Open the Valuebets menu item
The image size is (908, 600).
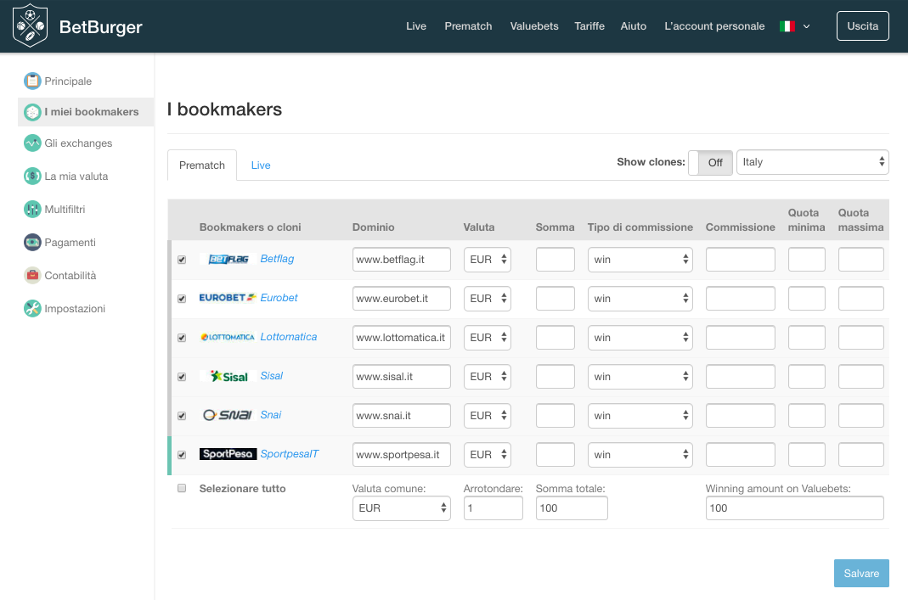pyautogui.click(x=534, y=26)
